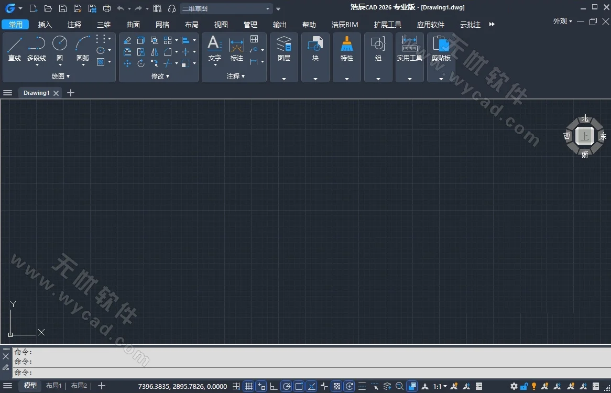Select the Erase tool in the 修改 panel

[x=127, y=40]
